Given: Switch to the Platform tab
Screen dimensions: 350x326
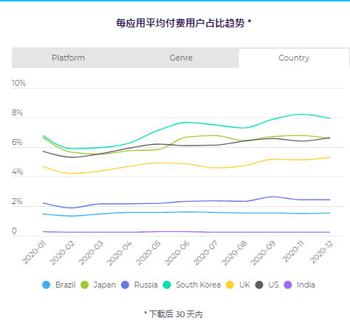Looking at the screenshot, I should click(x=68, y=58).
